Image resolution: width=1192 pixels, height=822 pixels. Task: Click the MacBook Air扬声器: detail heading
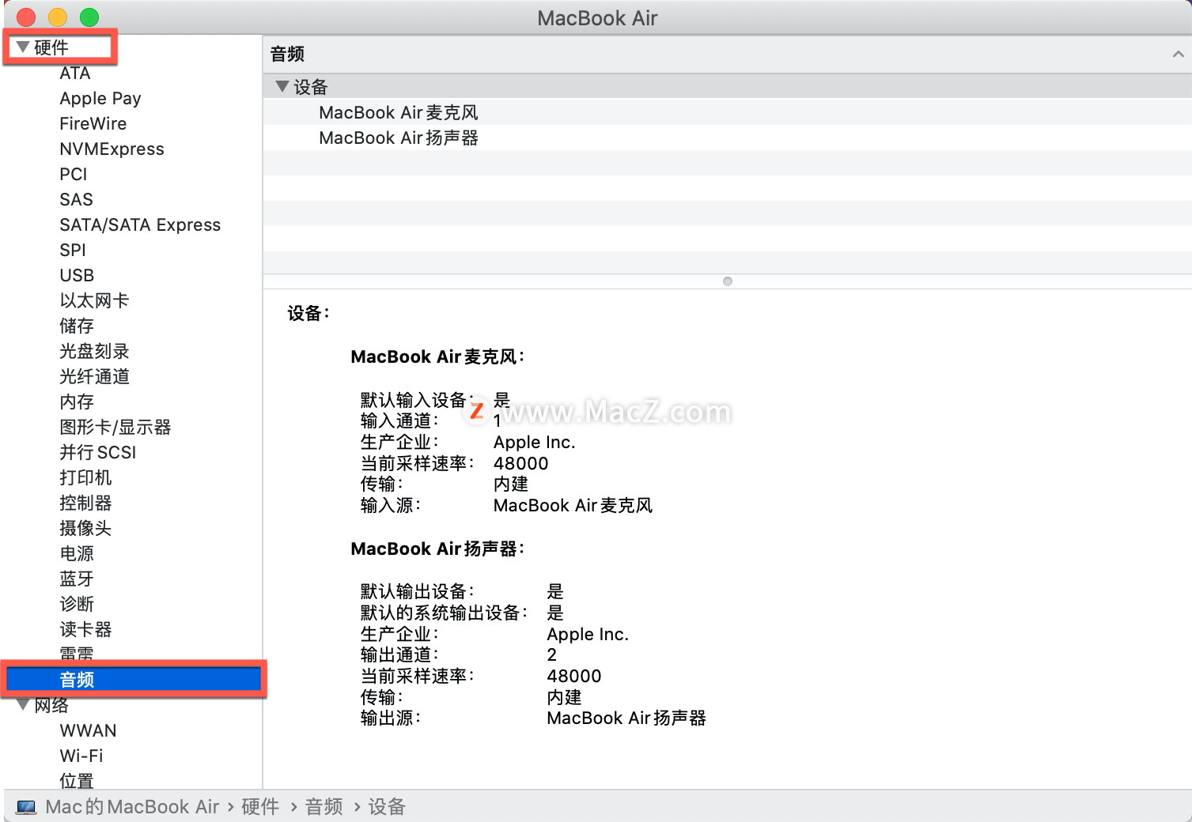437,549
